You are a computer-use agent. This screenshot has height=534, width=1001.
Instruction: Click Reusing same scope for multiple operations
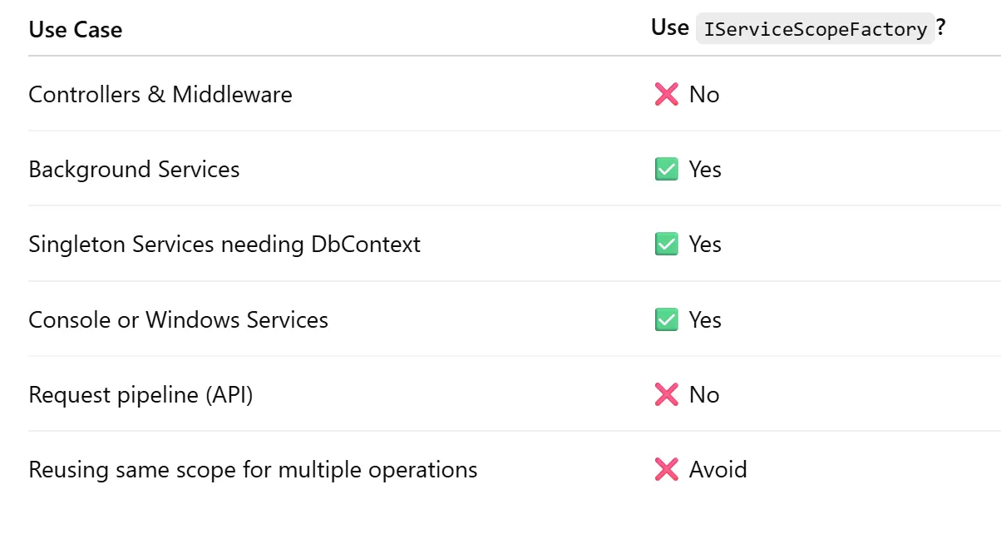point(253,470)
